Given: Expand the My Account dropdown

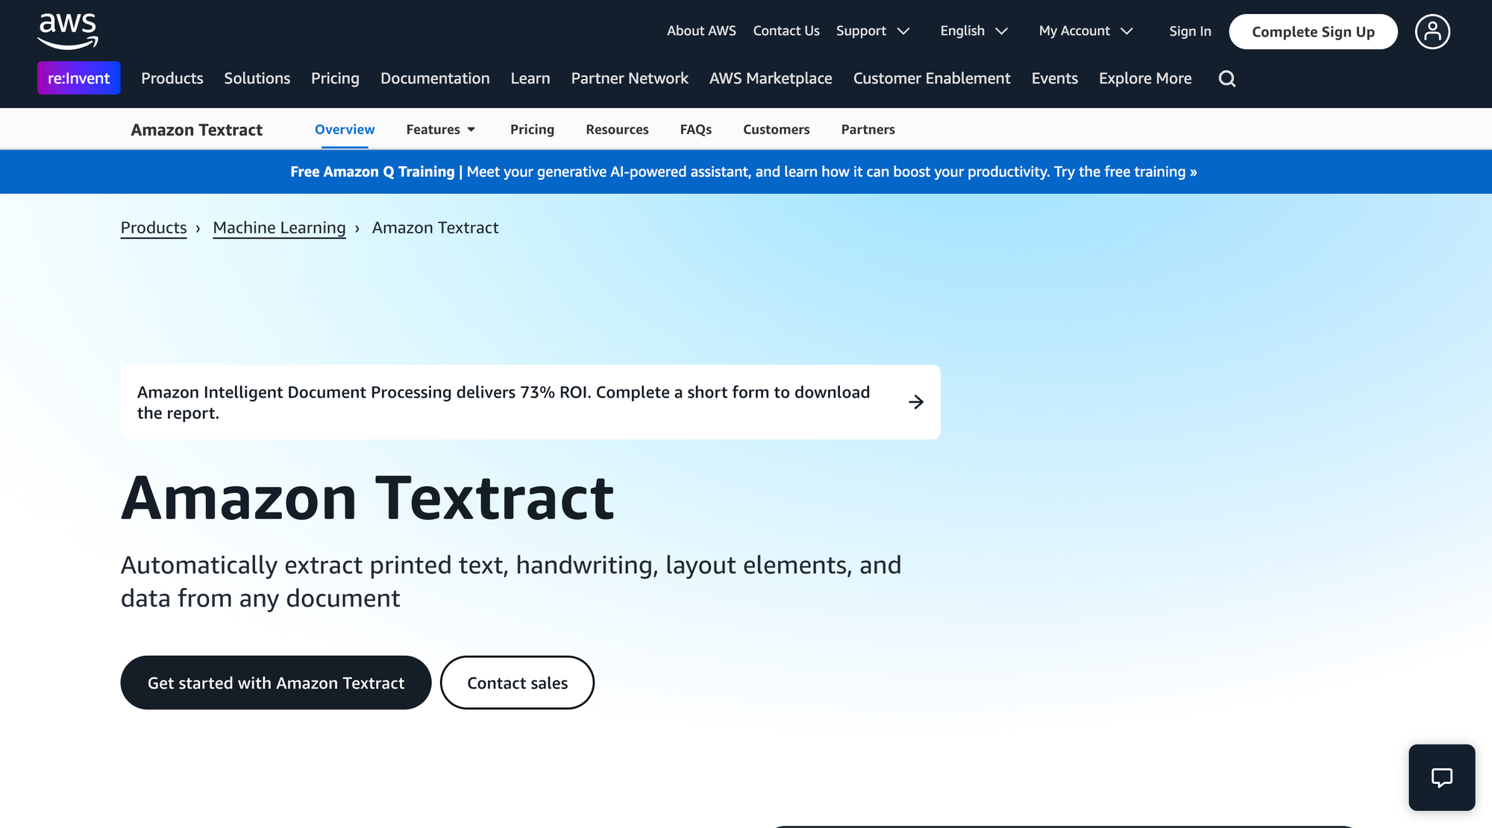Looking at the screenshot, I should click(x=1085, y=31).
